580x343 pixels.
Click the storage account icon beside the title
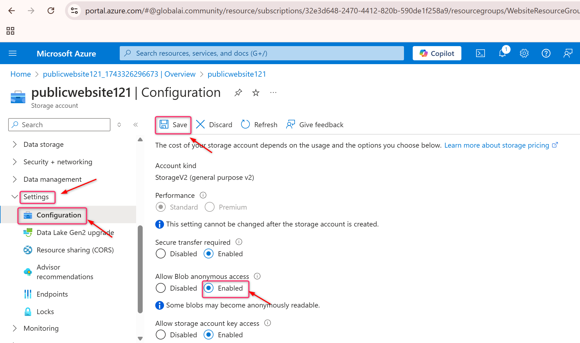click(18, 97)
